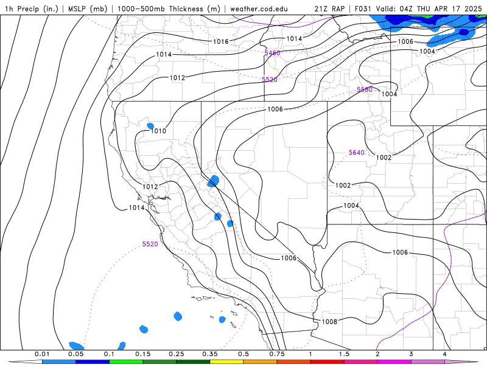Click the dark blue 0.05–0.1 legend swatch
The width and height of the screenshot is (487, 365).
[93, 362]
